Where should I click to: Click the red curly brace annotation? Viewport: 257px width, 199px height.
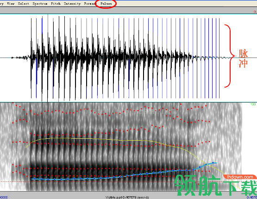pyautogui.click(x=230, y=56)
